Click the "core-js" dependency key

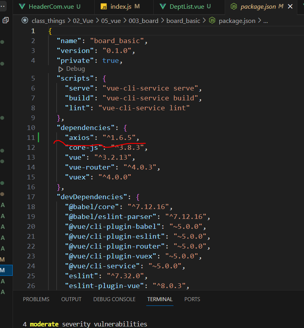(84, 147)
